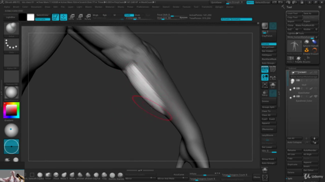
Task: Select the black secondary color swatch
Action: 22,17
